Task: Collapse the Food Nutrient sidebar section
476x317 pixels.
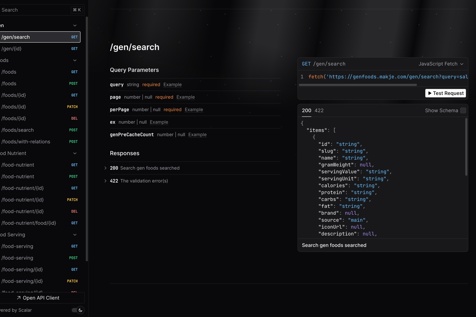Action: 75,153
